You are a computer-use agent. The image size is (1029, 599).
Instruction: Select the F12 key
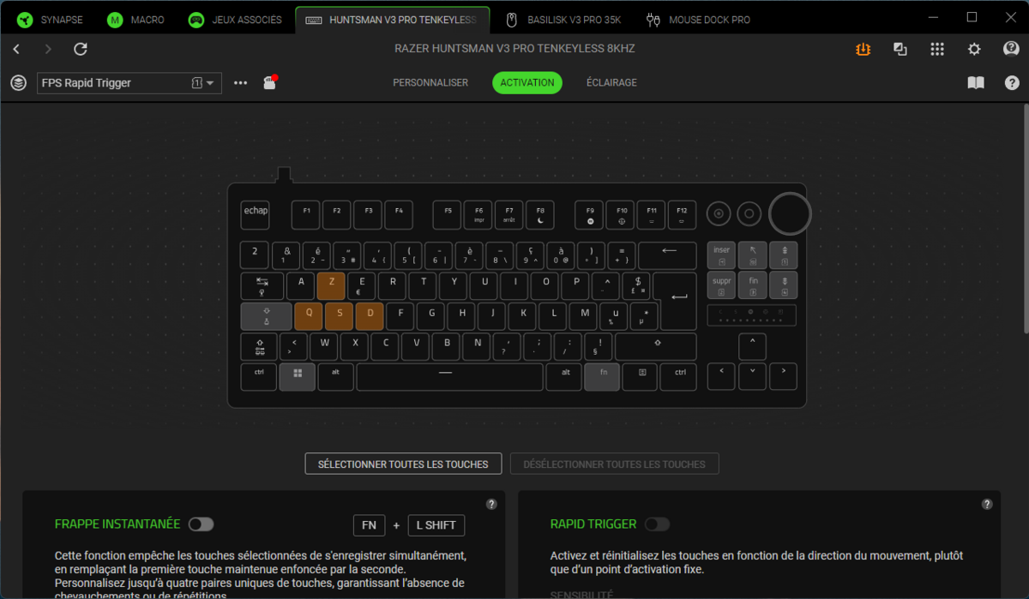(x=682, y=215)
